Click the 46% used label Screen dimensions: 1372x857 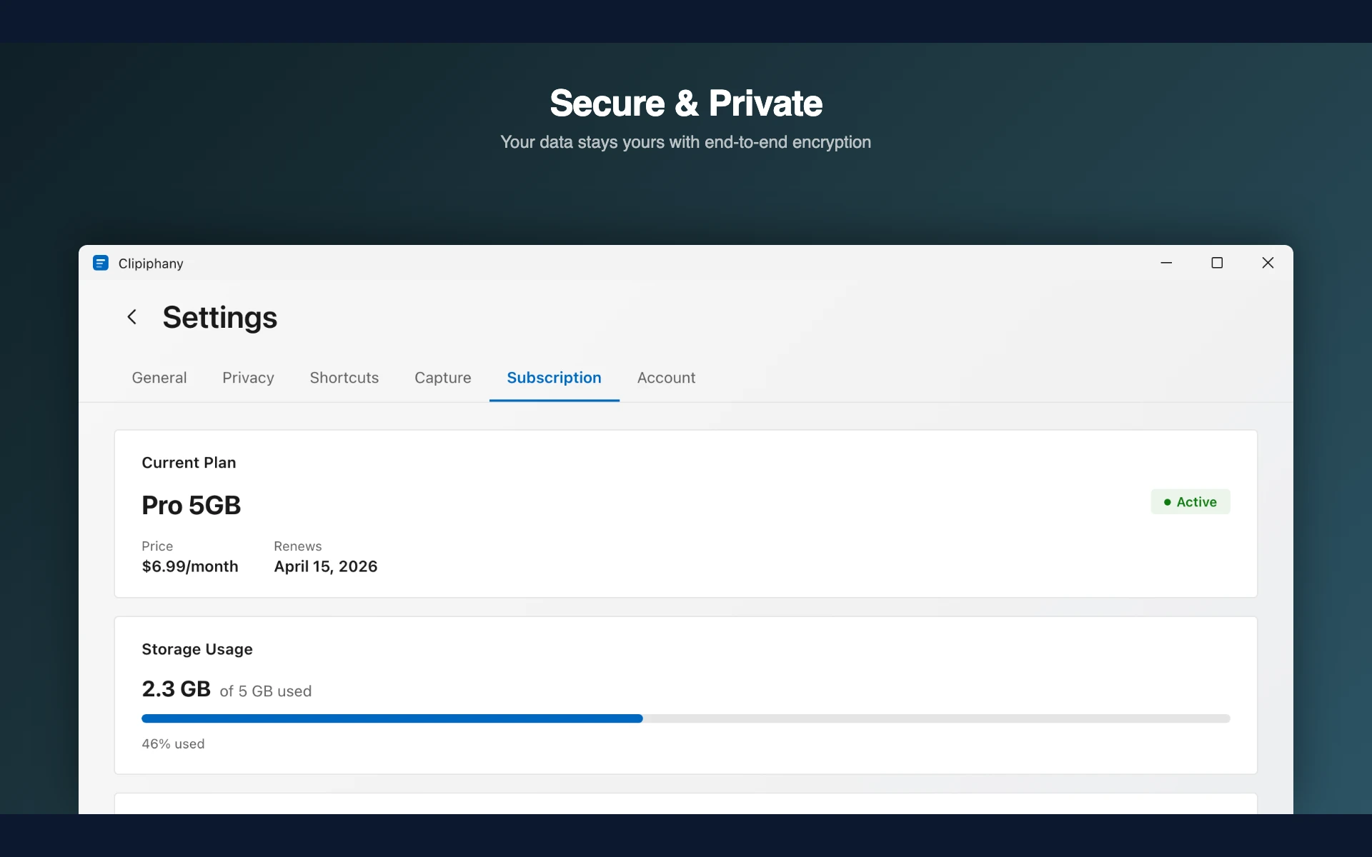173,744
